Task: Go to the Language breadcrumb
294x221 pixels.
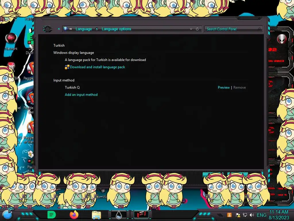Action: click(84, 29)
